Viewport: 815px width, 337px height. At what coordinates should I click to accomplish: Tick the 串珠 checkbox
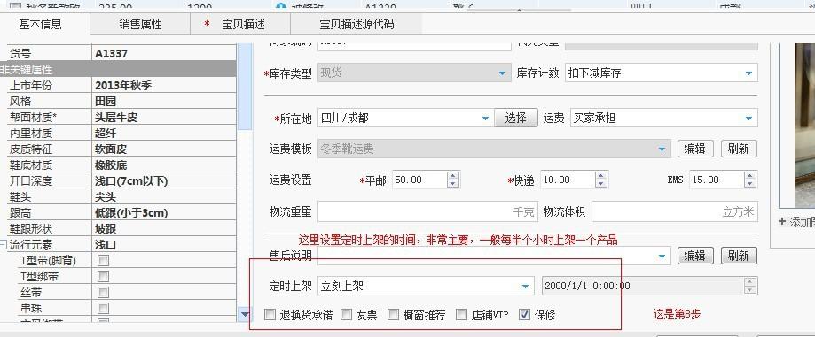click(104, 309)
